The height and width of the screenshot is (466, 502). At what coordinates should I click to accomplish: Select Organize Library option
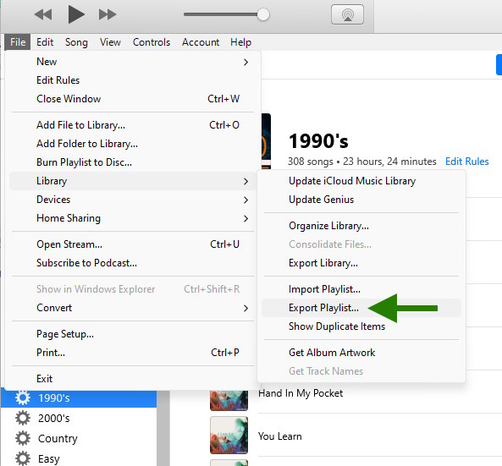361,226
